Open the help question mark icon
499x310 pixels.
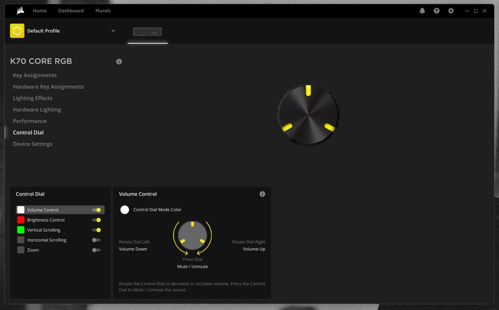pos(436,11)
